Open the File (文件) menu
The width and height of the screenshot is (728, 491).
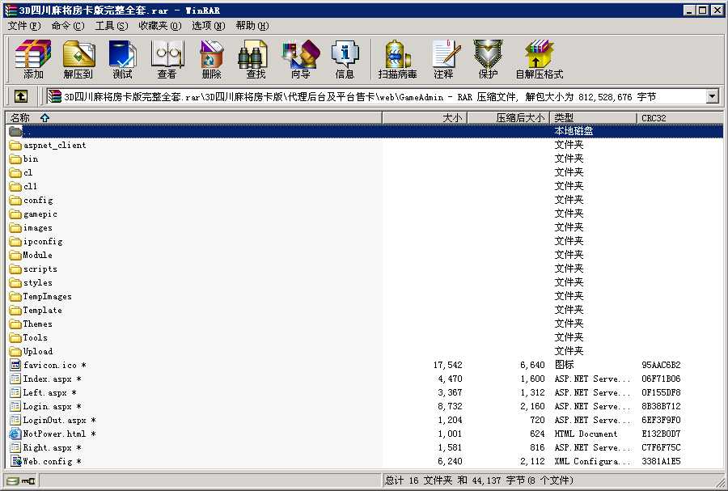[24, 26]
